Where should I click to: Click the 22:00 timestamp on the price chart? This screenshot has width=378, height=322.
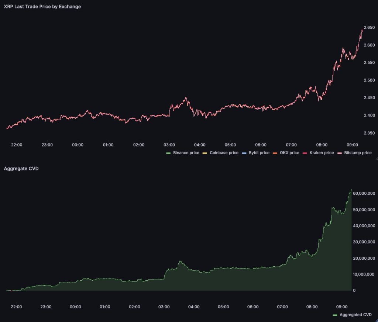tap(16, 145)
